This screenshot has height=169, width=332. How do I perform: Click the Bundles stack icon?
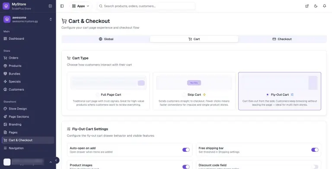(x=5, y=74)
